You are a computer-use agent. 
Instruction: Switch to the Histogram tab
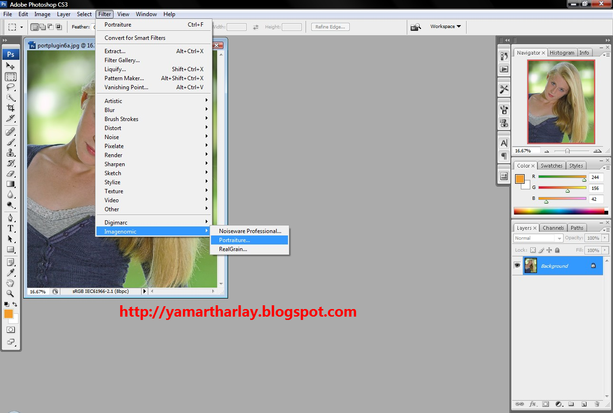pos(562,53)
